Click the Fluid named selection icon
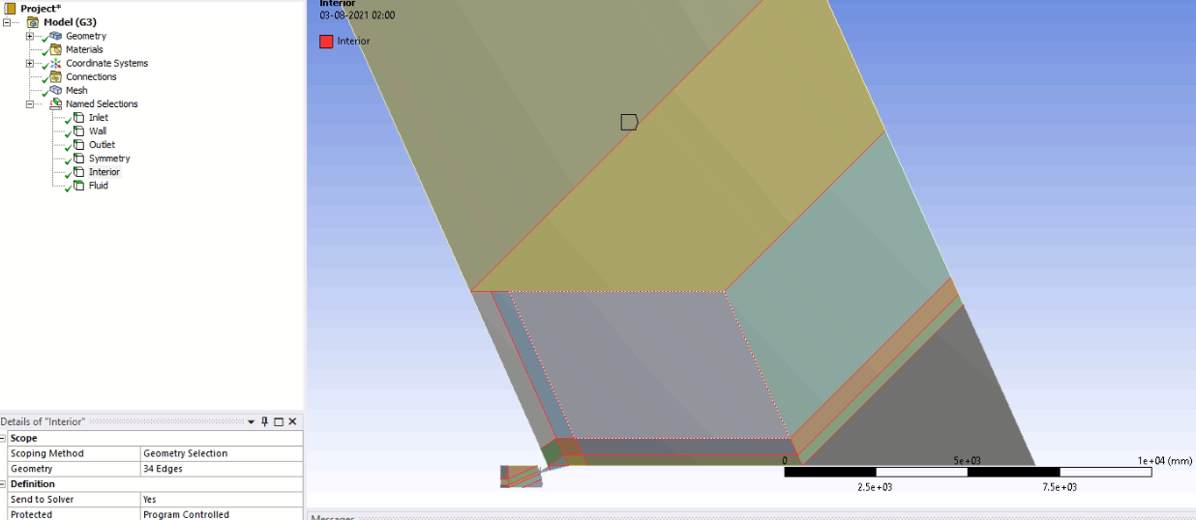 coord(79,186)
